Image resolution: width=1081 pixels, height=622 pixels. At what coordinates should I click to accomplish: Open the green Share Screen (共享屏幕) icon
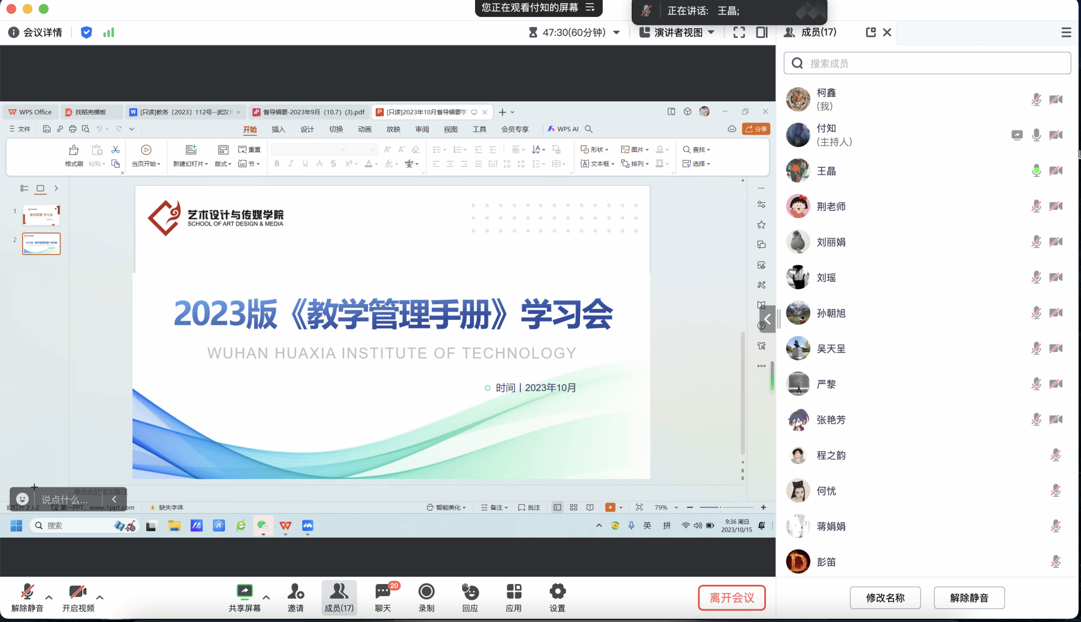click(x=244, y=592)
